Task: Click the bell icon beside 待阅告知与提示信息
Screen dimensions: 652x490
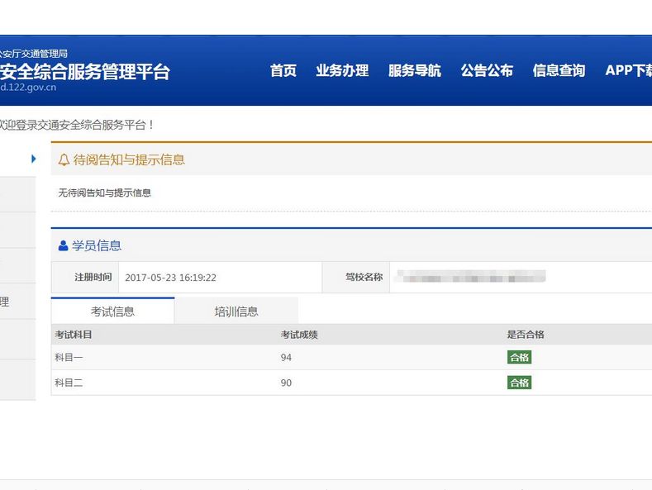Action: pyautogui.click(x=64, y=159)
